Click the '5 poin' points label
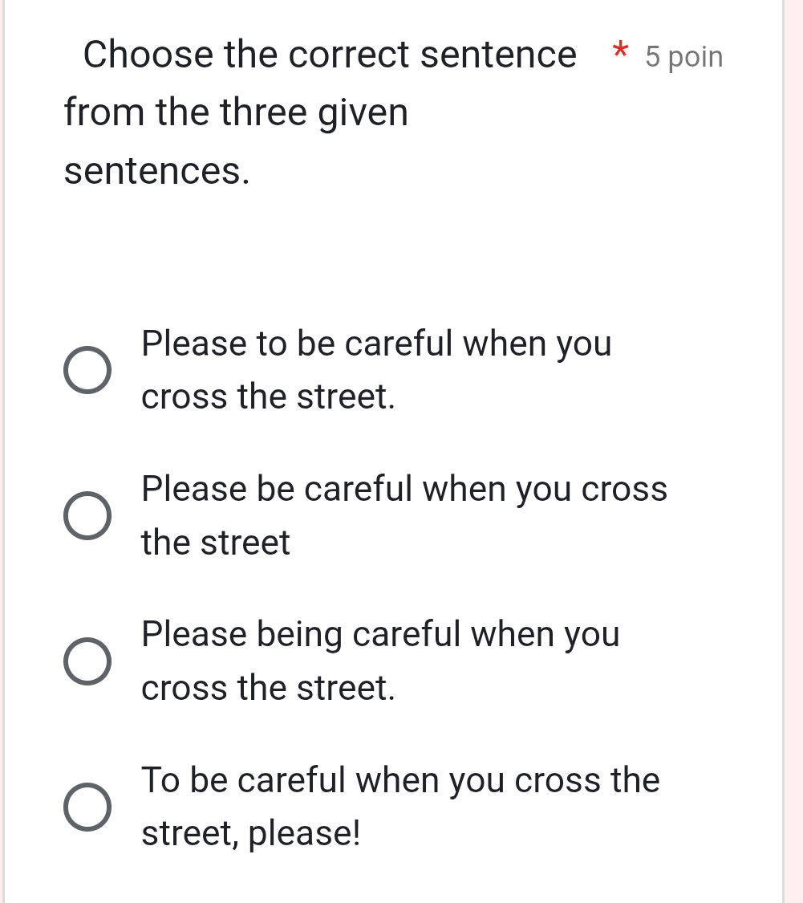The width and height of the screenshot is (803, 903). pos(683,56)
